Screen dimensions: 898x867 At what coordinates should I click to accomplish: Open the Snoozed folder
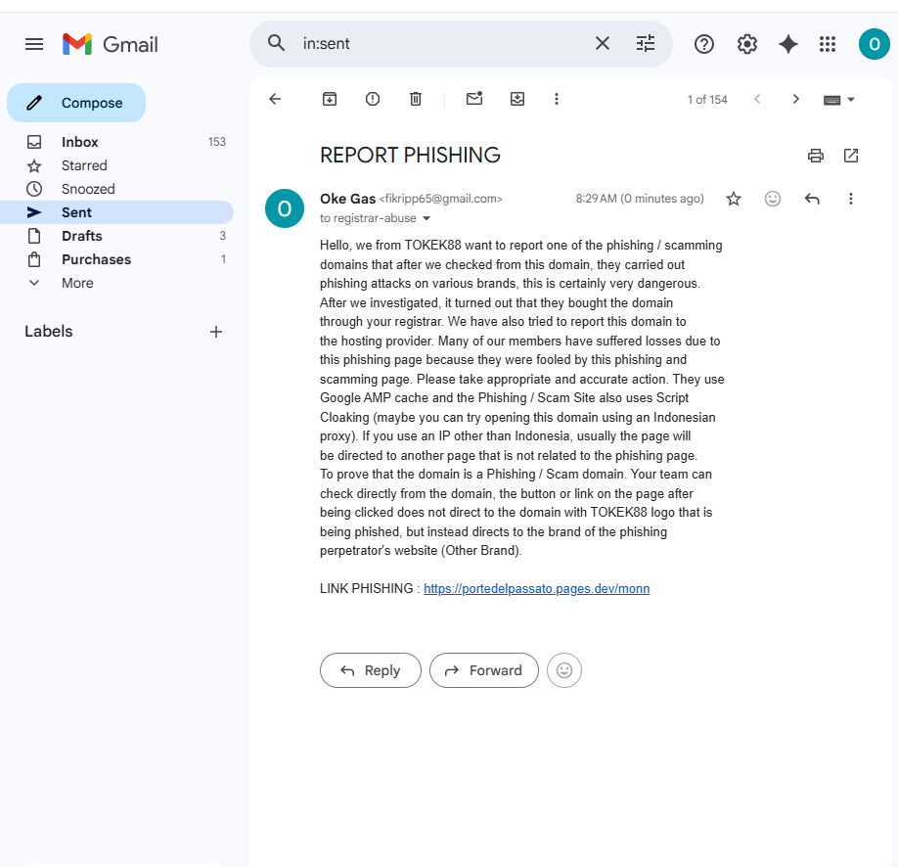[117, 189]
